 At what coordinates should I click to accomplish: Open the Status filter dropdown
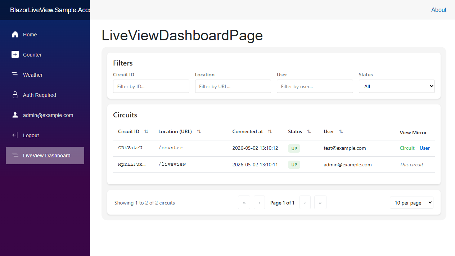(x=397, y=86)
